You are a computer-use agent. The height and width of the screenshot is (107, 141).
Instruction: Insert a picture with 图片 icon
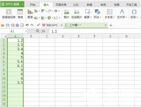pos(67,14)
